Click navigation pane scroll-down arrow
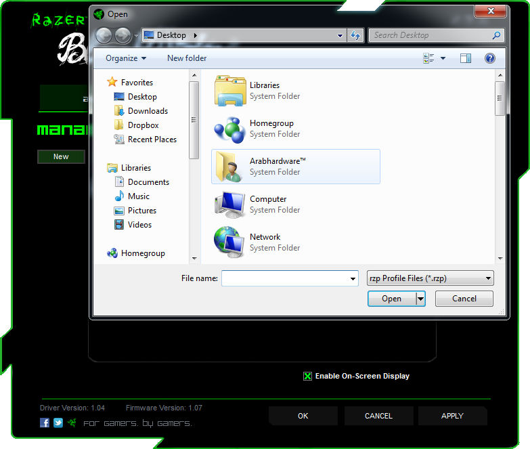The image size is (530, 449). [194, 259]
